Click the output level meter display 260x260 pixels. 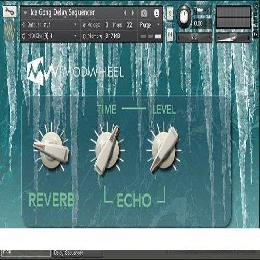pyautogui.click(x=233, y=17)
